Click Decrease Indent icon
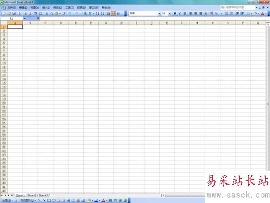270x203 pixels. point(237,13)
